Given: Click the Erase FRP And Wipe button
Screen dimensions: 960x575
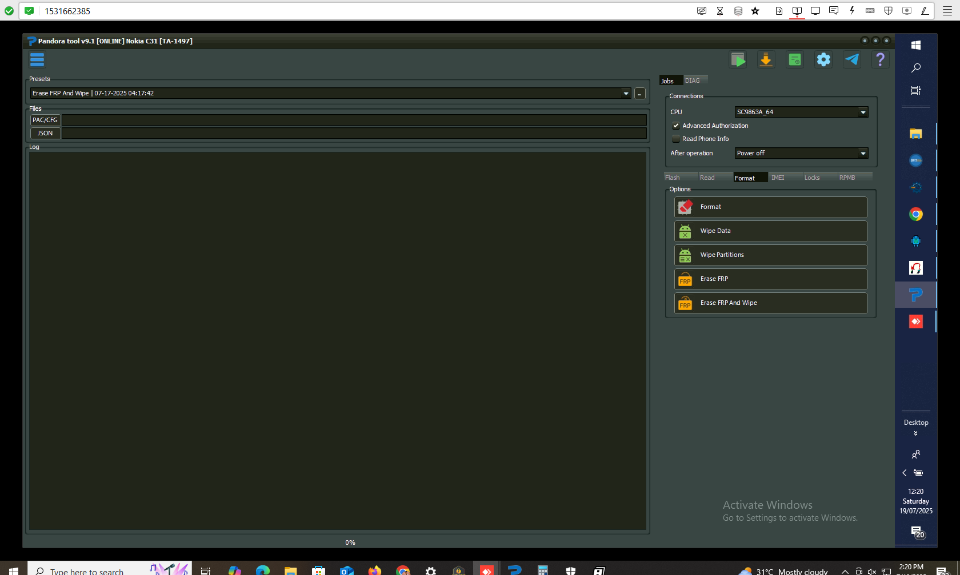Looking at the screenshot, I should [770, 303].
